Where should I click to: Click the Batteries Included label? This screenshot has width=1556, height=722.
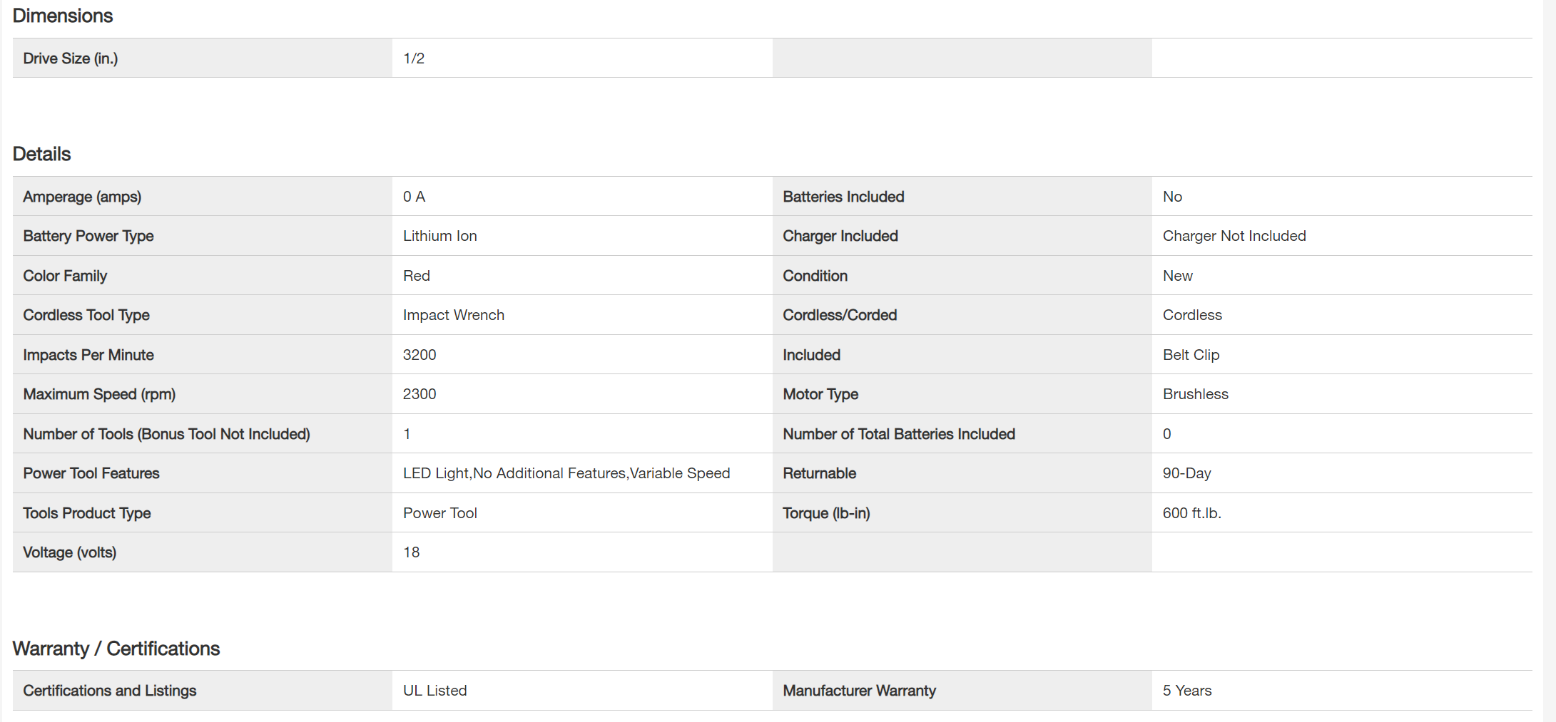843,197
